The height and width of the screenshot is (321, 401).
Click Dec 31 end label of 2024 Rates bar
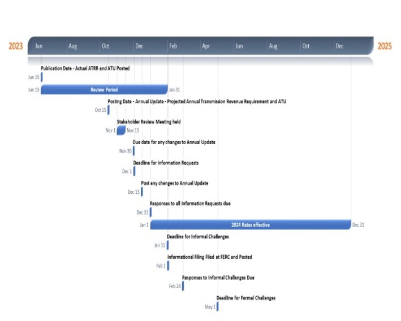[x=358, y=225]
